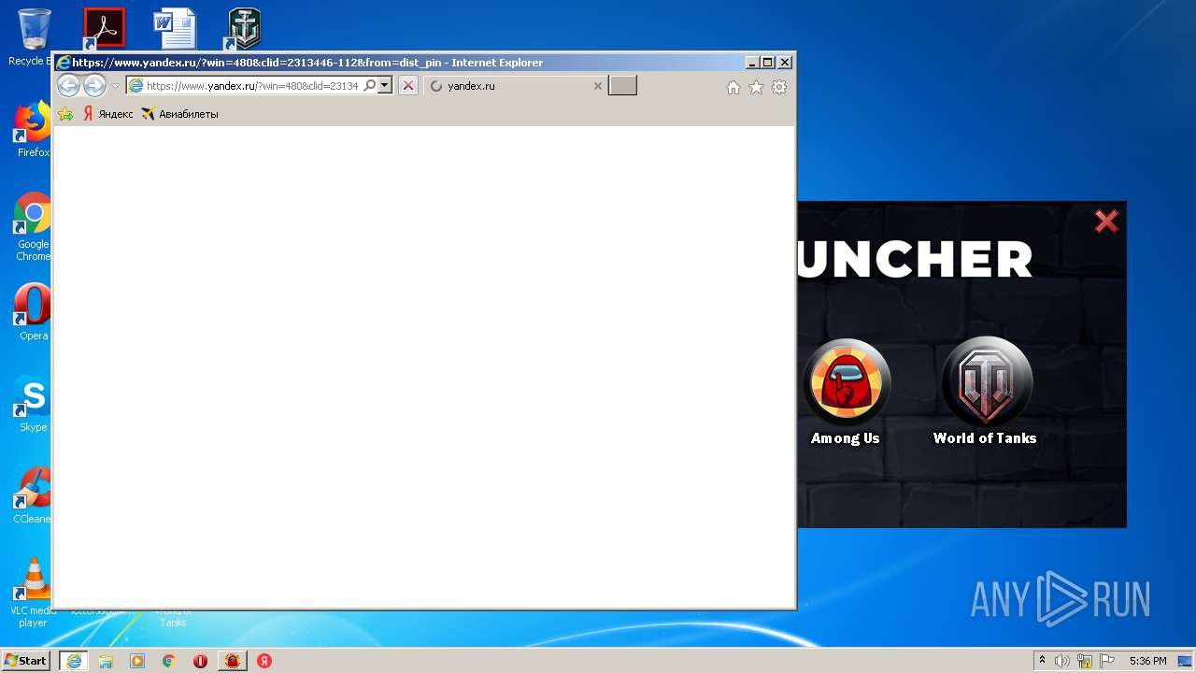Viewport: 1196px width, 673px height.
Task: Open the recent pages dropdown arrow
Action: (x=116, y=86)
